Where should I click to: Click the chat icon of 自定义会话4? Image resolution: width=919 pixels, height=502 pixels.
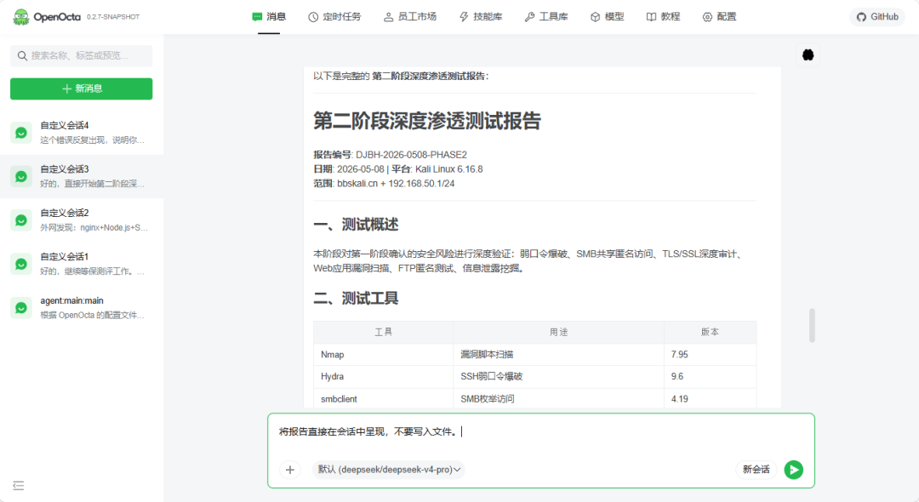21,133
